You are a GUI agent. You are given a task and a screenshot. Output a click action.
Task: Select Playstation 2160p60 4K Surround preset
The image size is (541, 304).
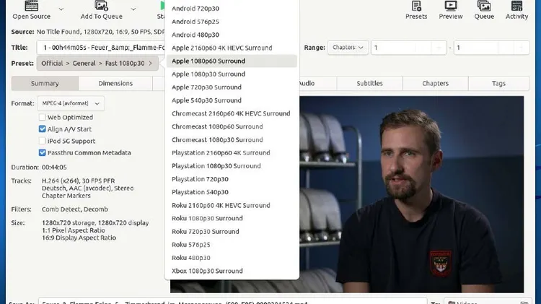(232, 152)
